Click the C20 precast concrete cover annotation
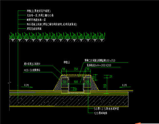The image size is (159, 124). (x=100, y=61)
